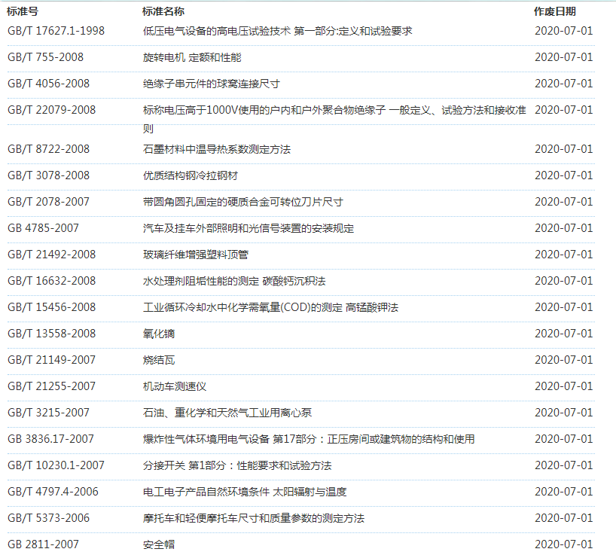Click the 绝缘子串元件的球窝连接尺寸 title
The width and height of the screenshot is (616, 558).
(212, 84)
